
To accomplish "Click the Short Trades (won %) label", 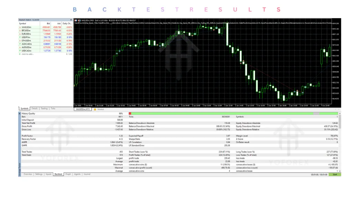I will 138,152.
